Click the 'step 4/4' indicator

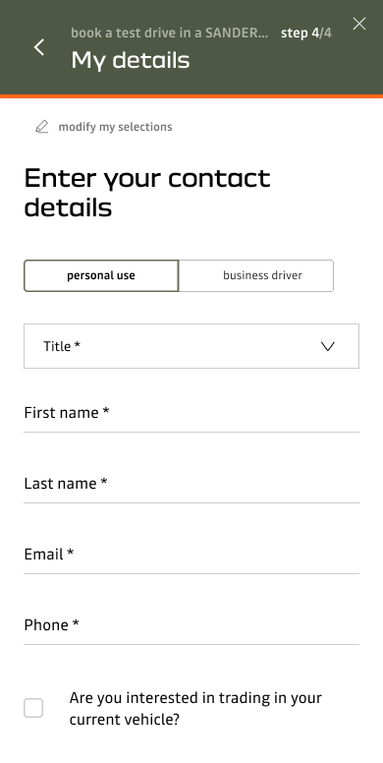[x=306, y=33]
